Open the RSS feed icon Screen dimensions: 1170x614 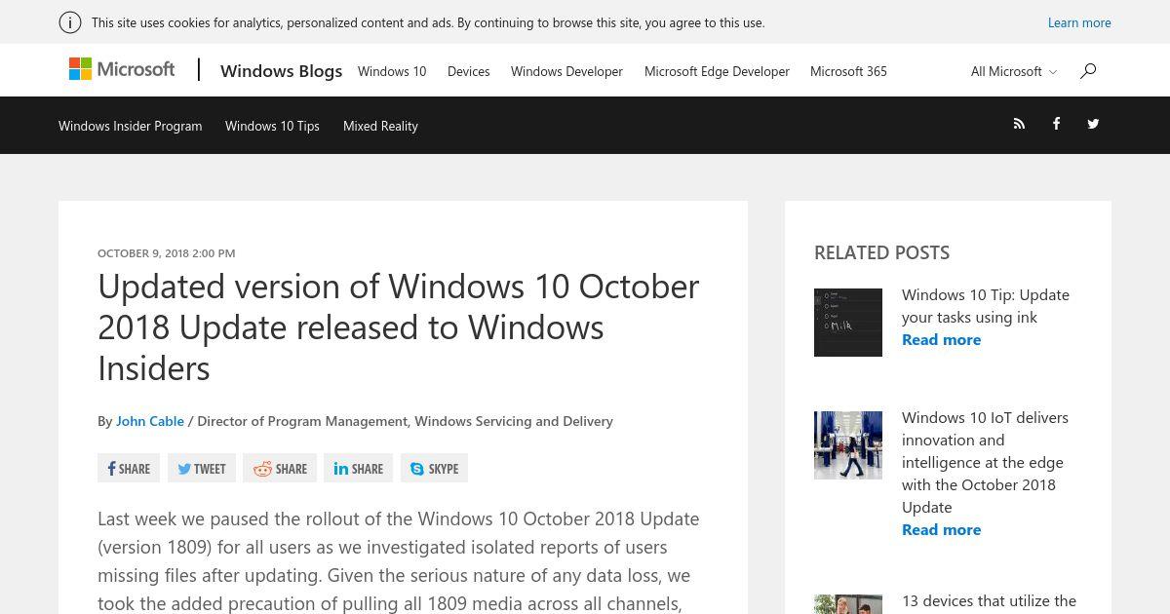(x=1019, y=124)
